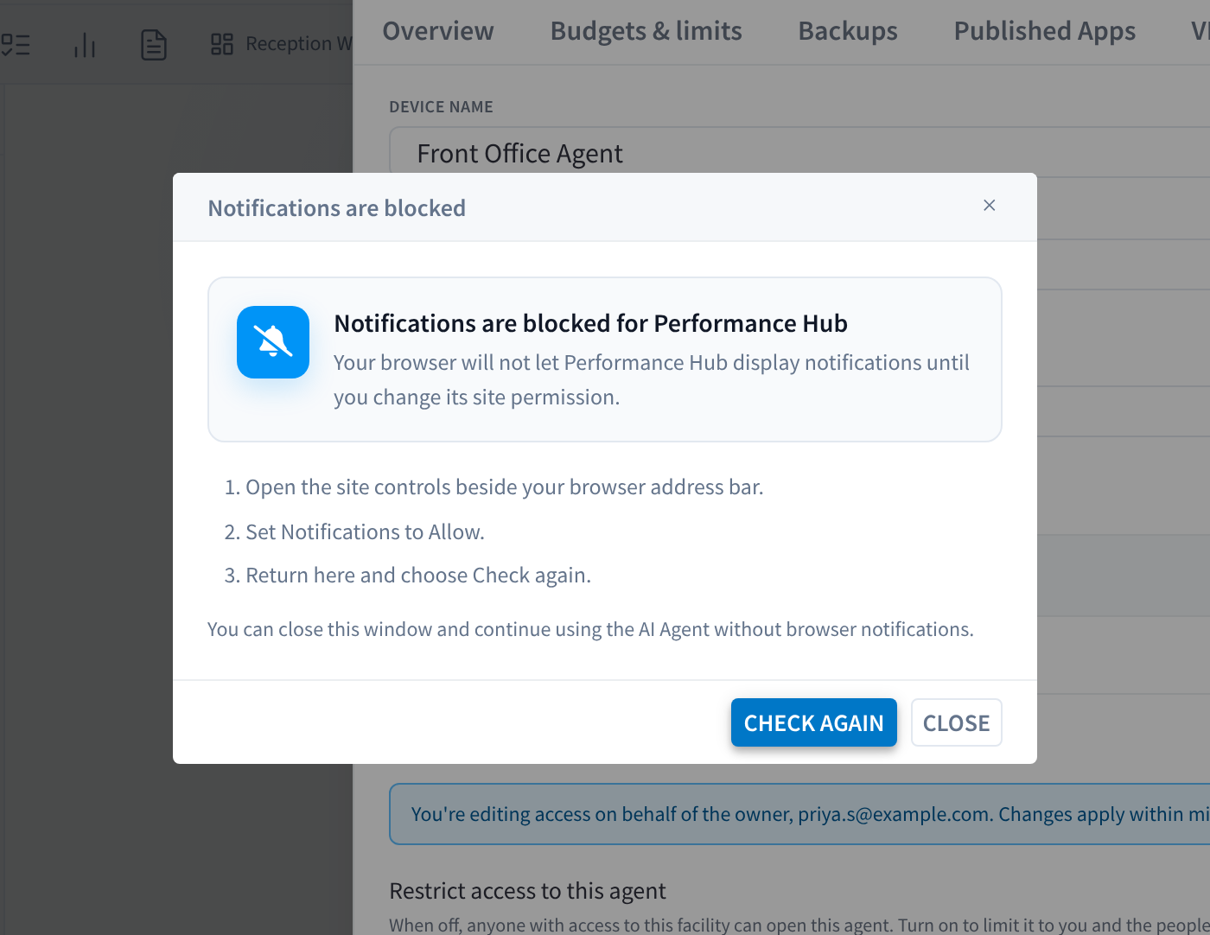Switch to the Overview tab
The height and width of the screenshot is (935, 1210).
[438, 31]
